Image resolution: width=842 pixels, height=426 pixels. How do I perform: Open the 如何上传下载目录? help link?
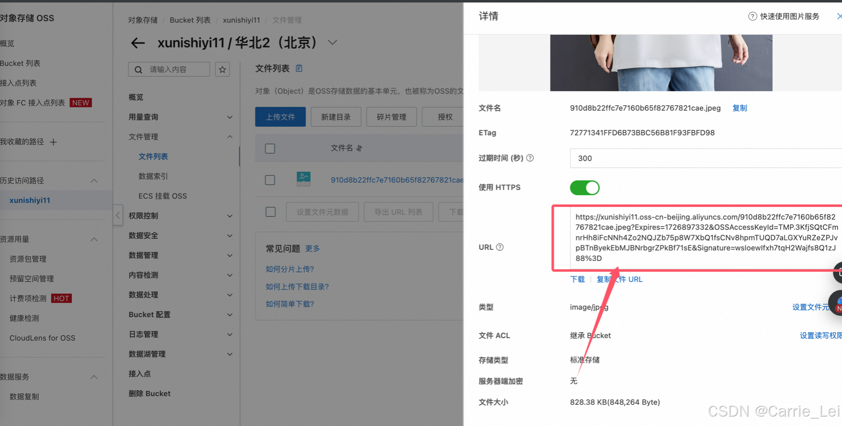[x=297, y=287]
